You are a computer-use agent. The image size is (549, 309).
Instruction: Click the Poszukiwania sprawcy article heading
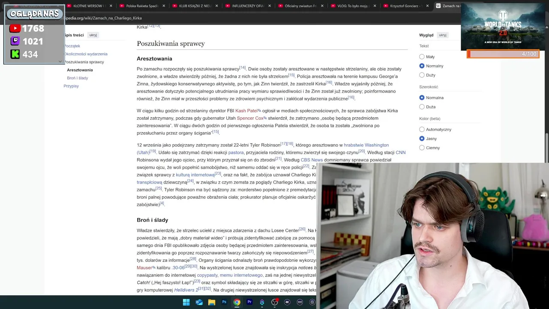[171, 43]
